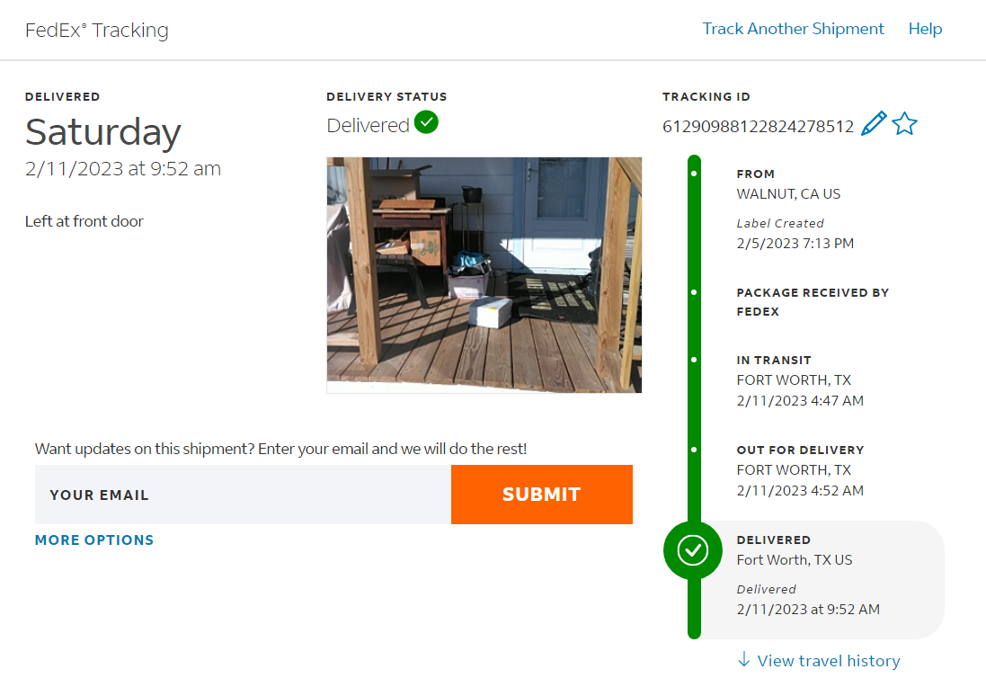The image size is (986, 678).
Task: Open the Help link in header
Action: (x=925, y=29)
